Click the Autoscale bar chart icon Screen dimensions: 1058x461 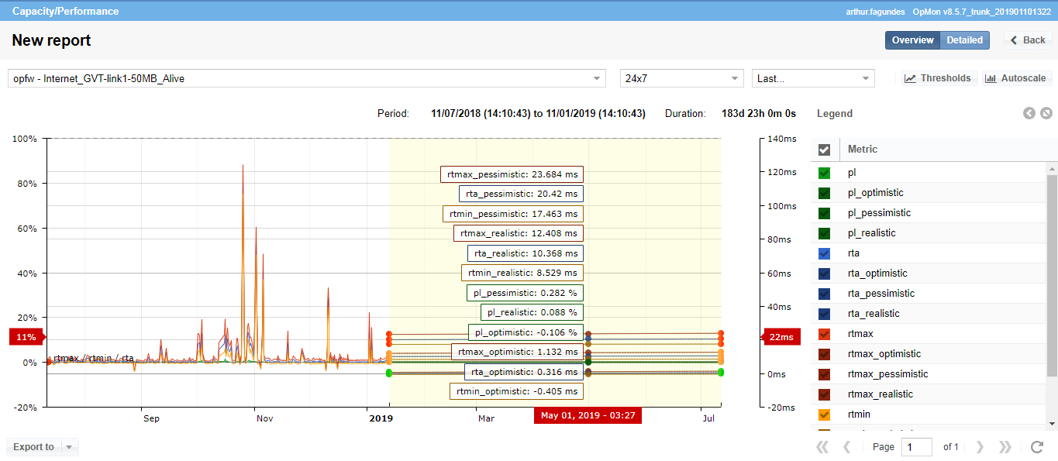tap(991, 78)
